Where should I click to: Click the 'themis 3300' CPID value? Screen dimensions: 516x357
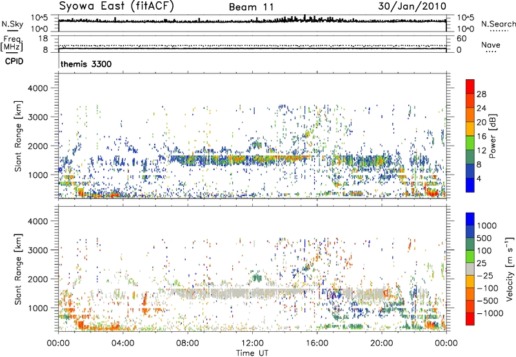coord(86,64)
